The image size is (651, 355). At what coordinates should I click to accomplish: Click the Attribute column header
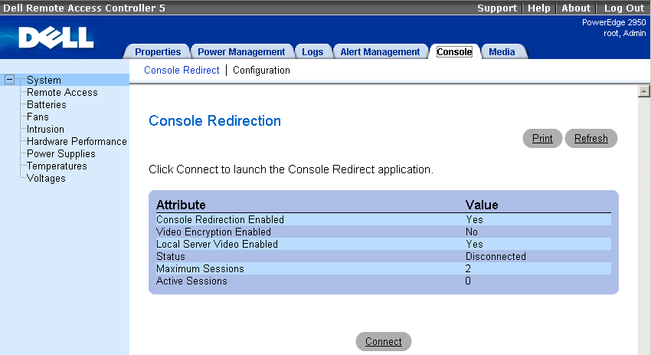tap(181, 205)
